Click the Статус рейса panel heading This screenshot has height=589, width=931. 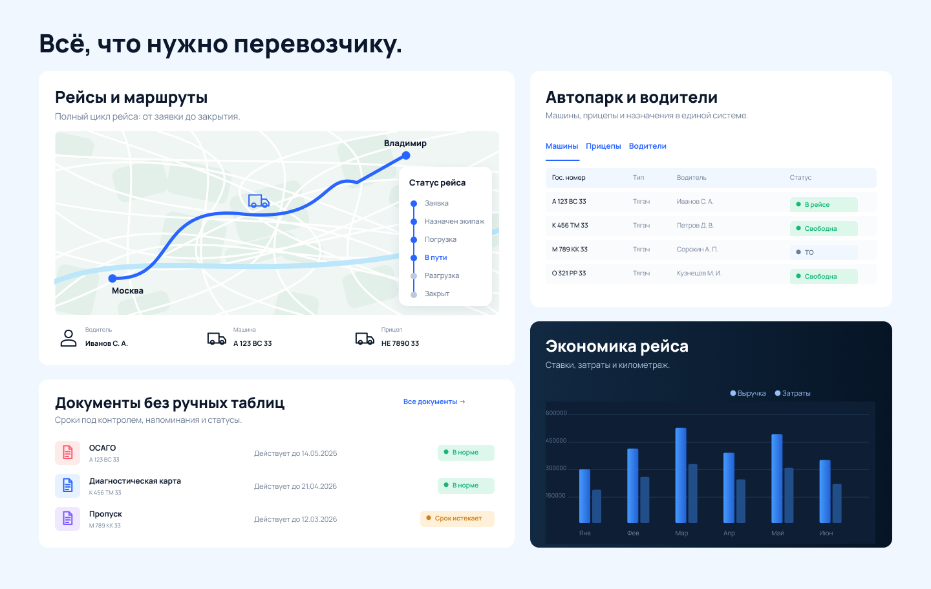[437, 183]
